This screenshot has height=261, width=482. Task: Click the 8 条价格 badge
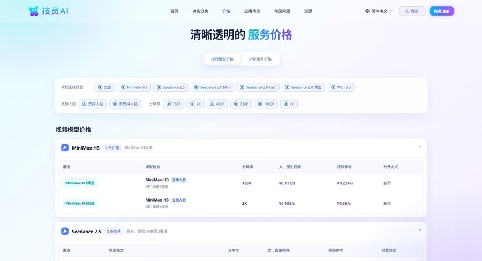tap(114, 231)
